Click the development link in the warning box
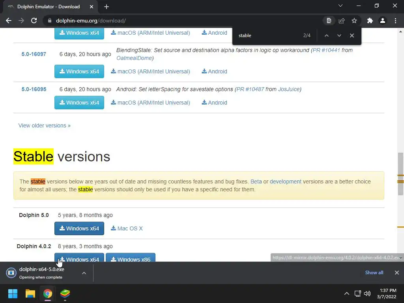The width and height of the screenshot is (404, 303). coord(286,181)
